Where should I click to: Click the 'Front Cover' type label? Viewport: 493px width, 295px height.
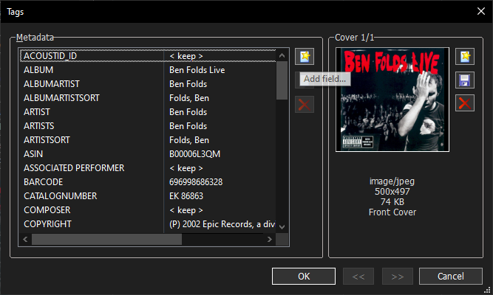click(x=392, y=212)
